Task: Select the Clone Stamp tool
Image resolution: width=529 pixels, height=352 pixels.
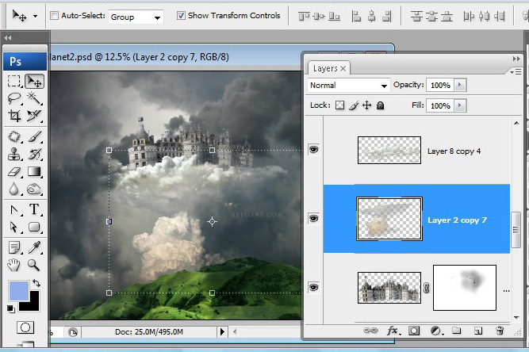Action: click(13, 155)
